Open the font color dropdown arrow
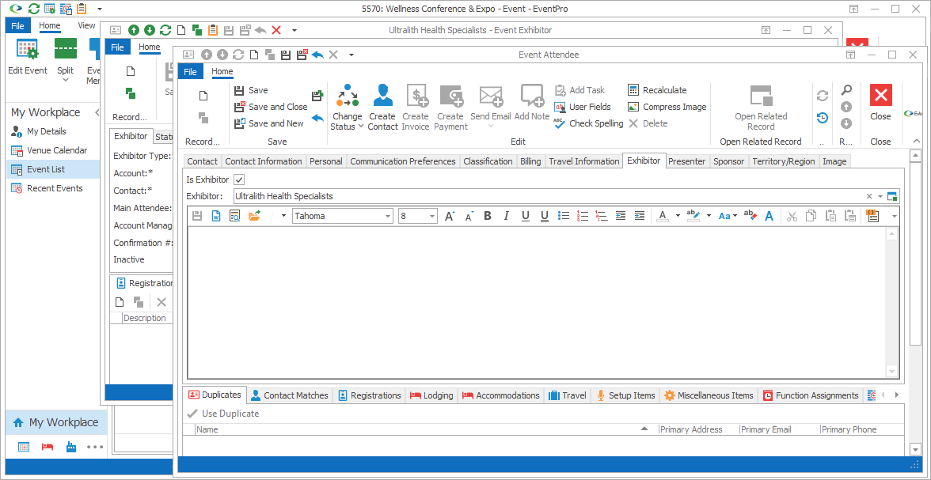 (678, 217)
